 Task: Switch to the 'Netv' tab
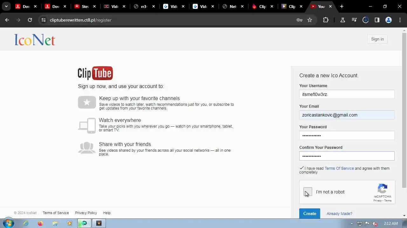tap(233, 6)
